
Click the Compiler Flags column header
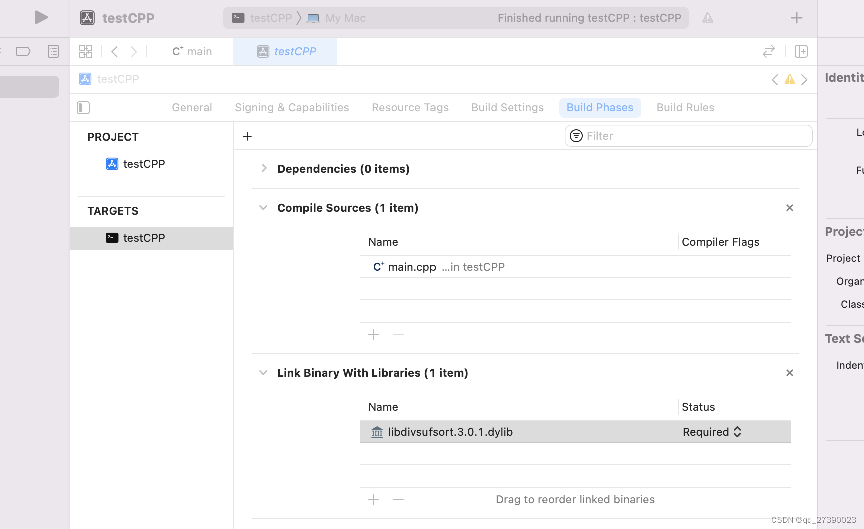(x=720, y=242)
